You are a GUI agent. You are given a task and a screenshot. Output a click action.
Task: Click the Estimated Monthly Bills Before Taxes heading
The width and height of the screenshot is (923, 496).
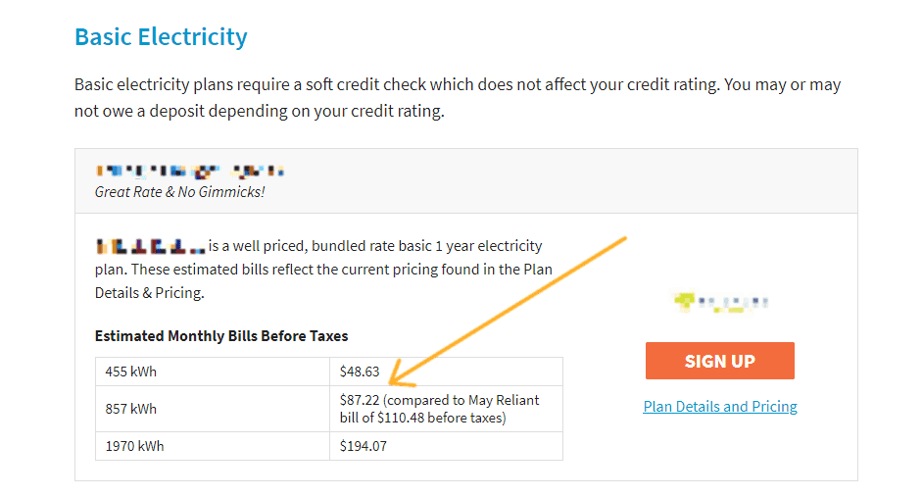click(221, 335)
